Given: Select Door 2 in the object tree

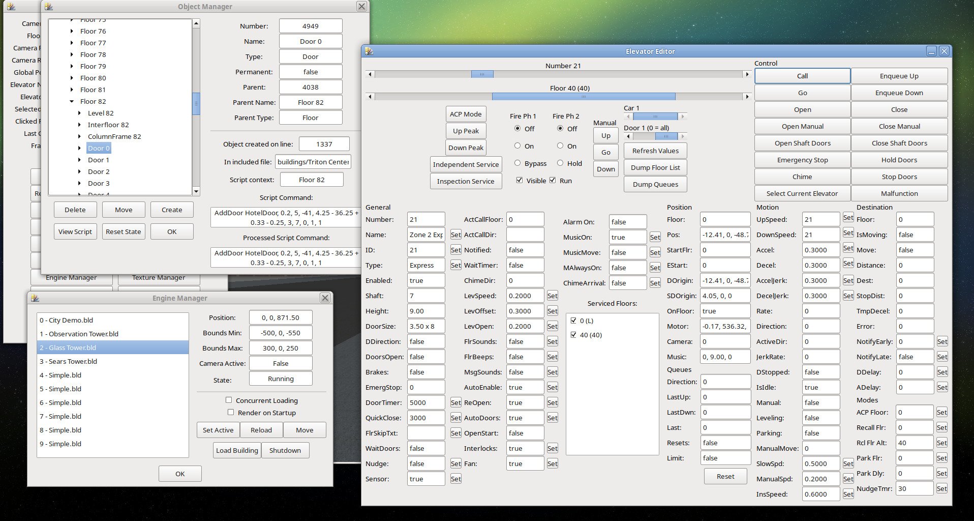Looking at the screenshot, I should tap(99, 172).
